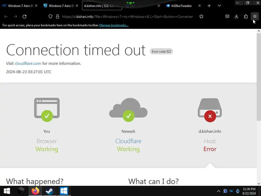Open the tracking protection shield
This screenshot has width=261, height=196.
pyautogui.click(x=50, y=17)
